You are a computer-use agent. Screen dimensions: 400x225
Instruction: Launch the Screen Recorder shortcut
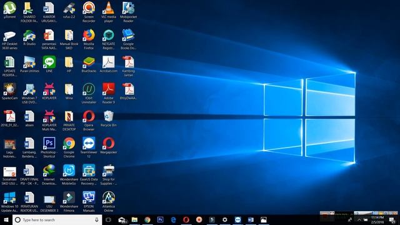tap(89, 12)
